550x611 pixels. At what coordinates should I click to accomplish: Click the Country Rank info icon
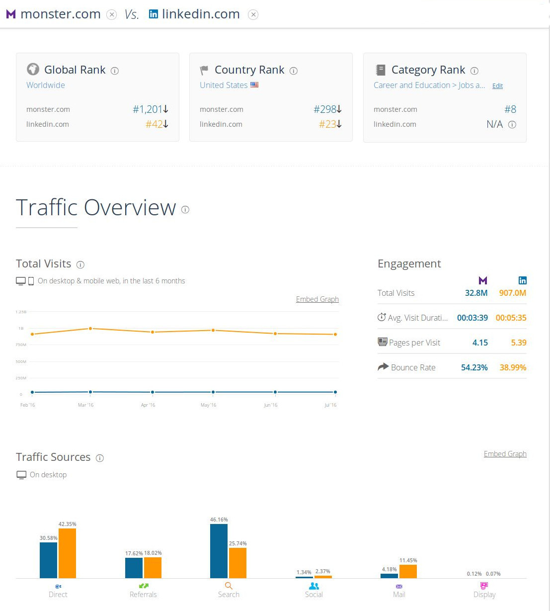(x=294, y=71)
